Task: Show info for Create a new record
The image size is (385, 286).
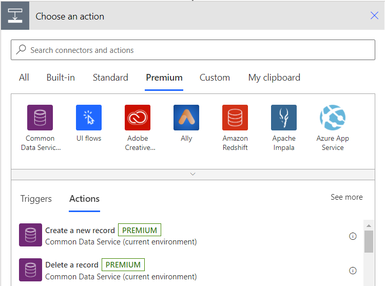Action: 353,236
